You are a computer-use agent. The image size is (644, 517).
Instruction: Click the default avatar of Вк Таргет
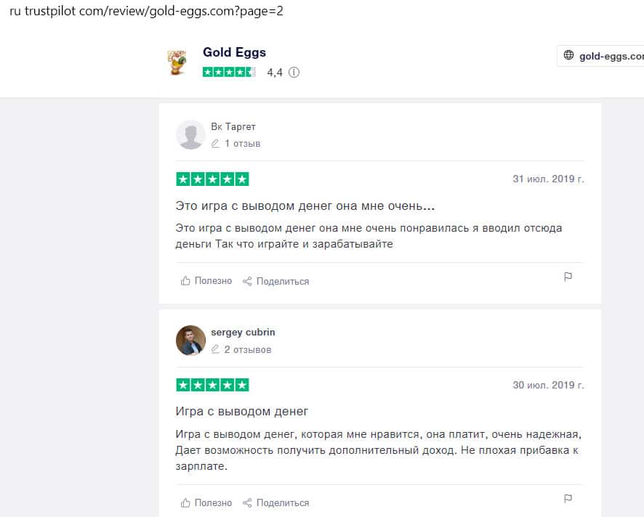(x=190, y=134)
